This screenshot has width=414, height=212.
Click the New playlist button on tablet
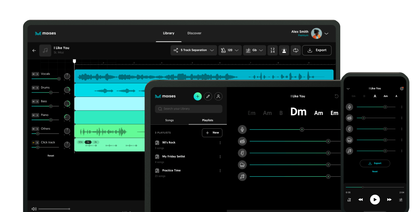pyautogui.click(x=212, y=133)
